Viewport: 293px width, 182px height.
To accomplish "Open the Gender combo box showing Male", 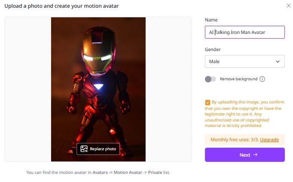I will (241, 61).
